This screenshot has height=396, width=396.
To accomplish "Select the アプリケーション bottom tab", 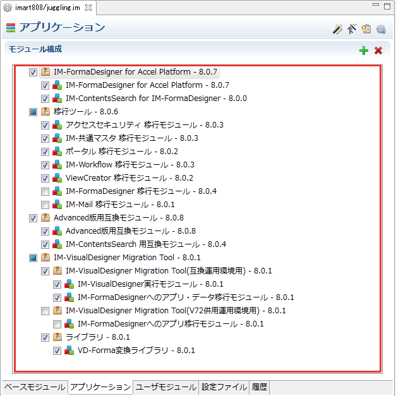I will pos(100,387).
